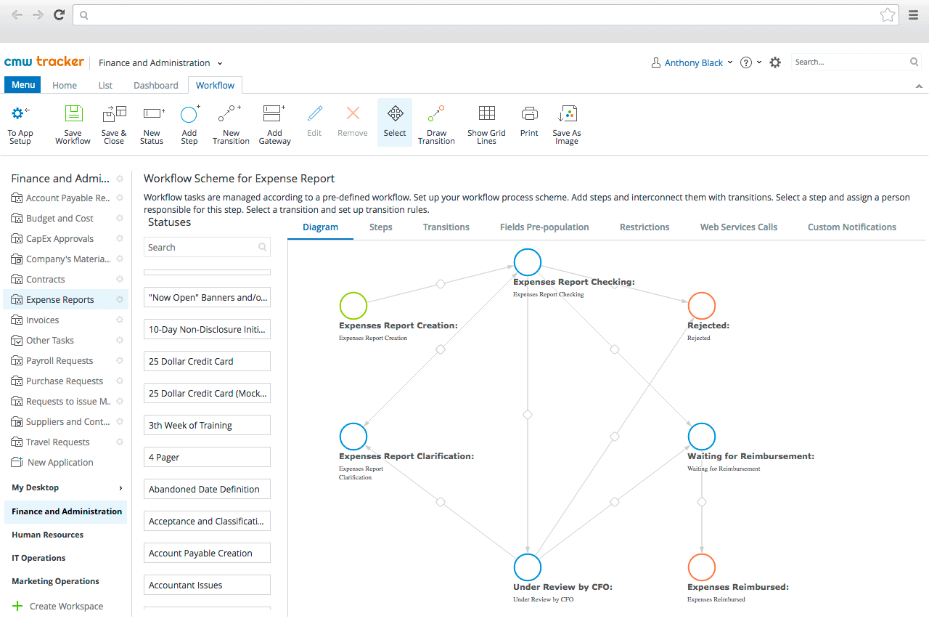Click the Remove cross icon
Image resolution: width=929 pixels, height=624 pixels.
(x=353, y=113)
